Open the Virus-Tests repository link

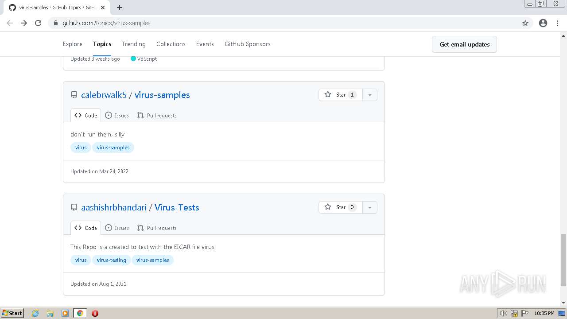click(x=177, y=207)
